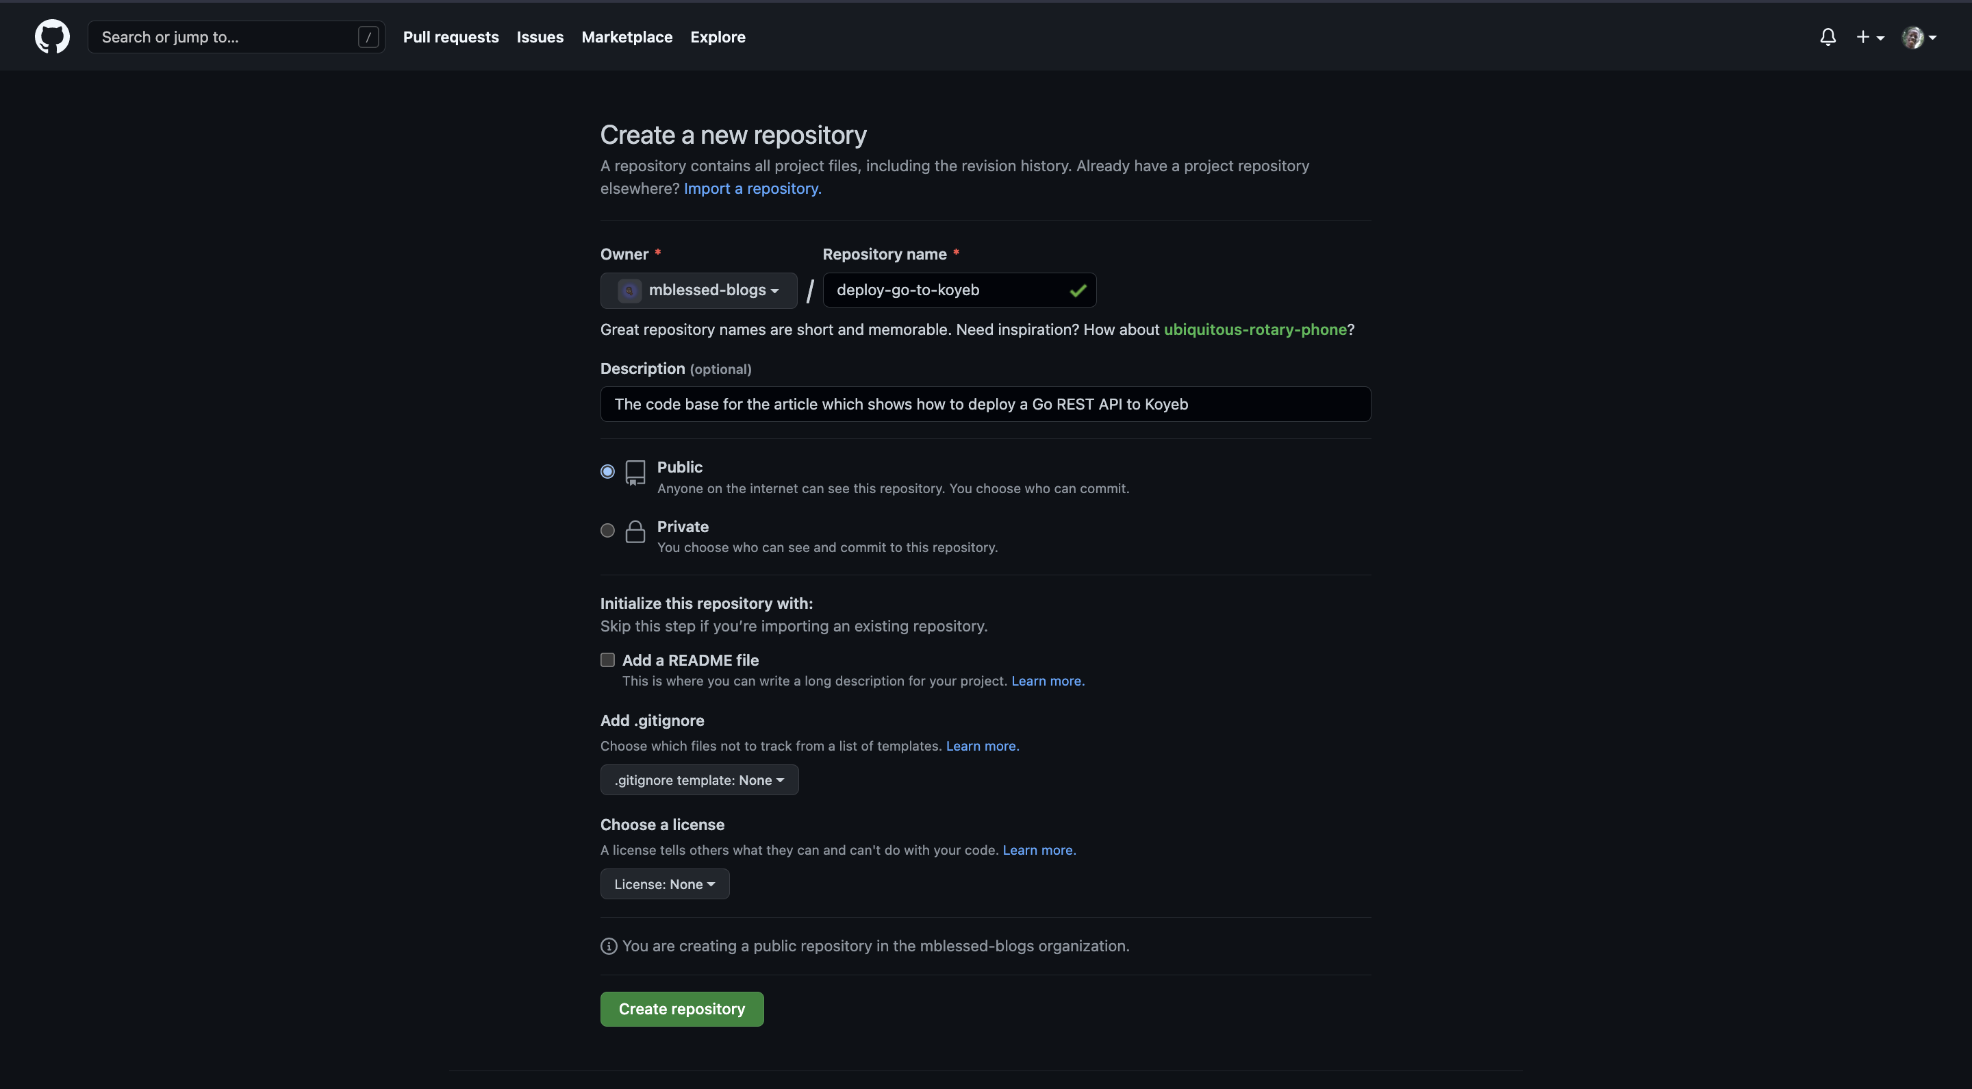Open the Owner dropdown mblessed-blogs

pos(698,290)
